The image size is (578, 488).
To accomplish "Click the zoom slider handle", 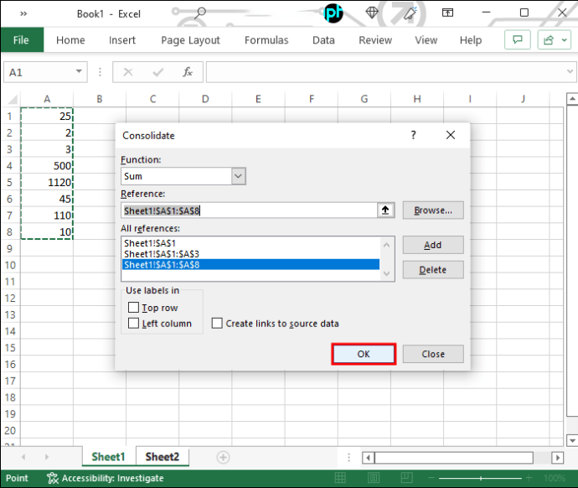I will tap(481, 478).
